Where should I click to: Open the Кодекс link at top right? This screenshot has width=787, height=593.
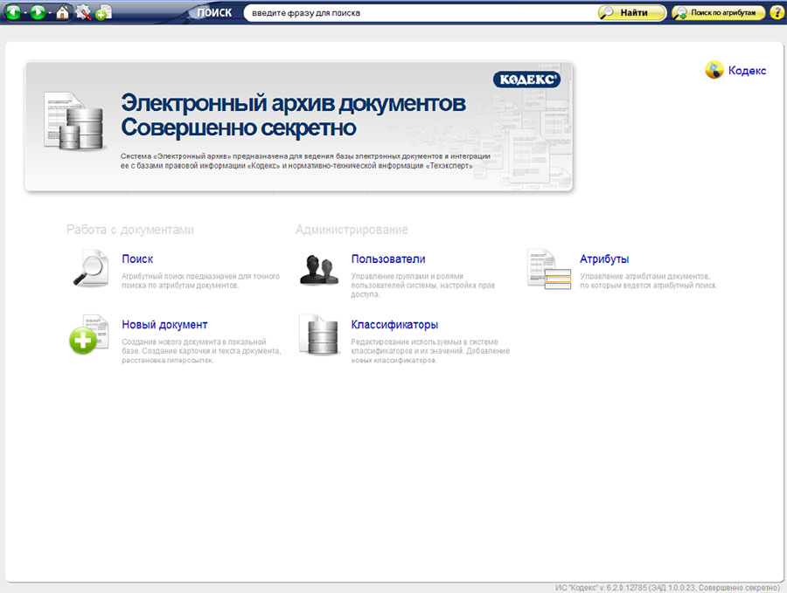point(746,71)
